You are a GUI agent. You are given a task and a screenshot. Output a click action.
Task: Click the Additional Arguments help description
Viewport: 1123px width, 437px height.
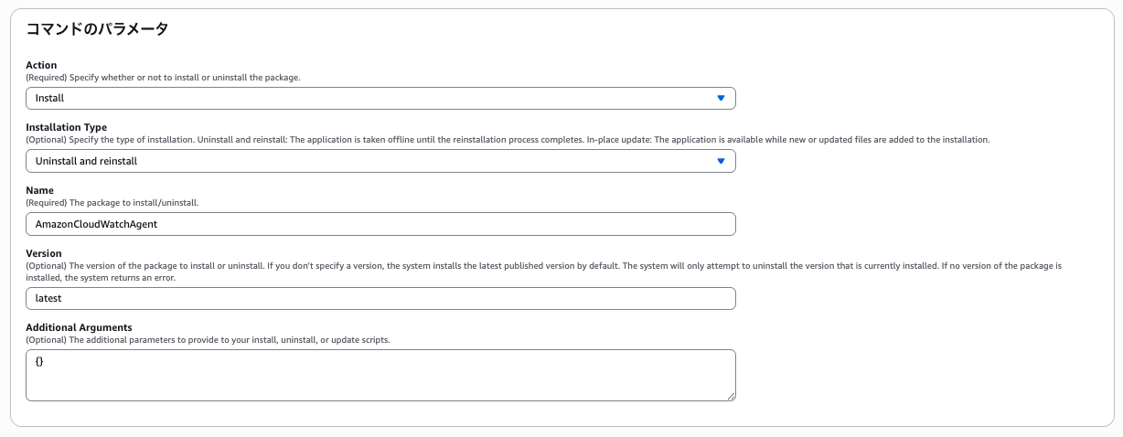point(208,339)
